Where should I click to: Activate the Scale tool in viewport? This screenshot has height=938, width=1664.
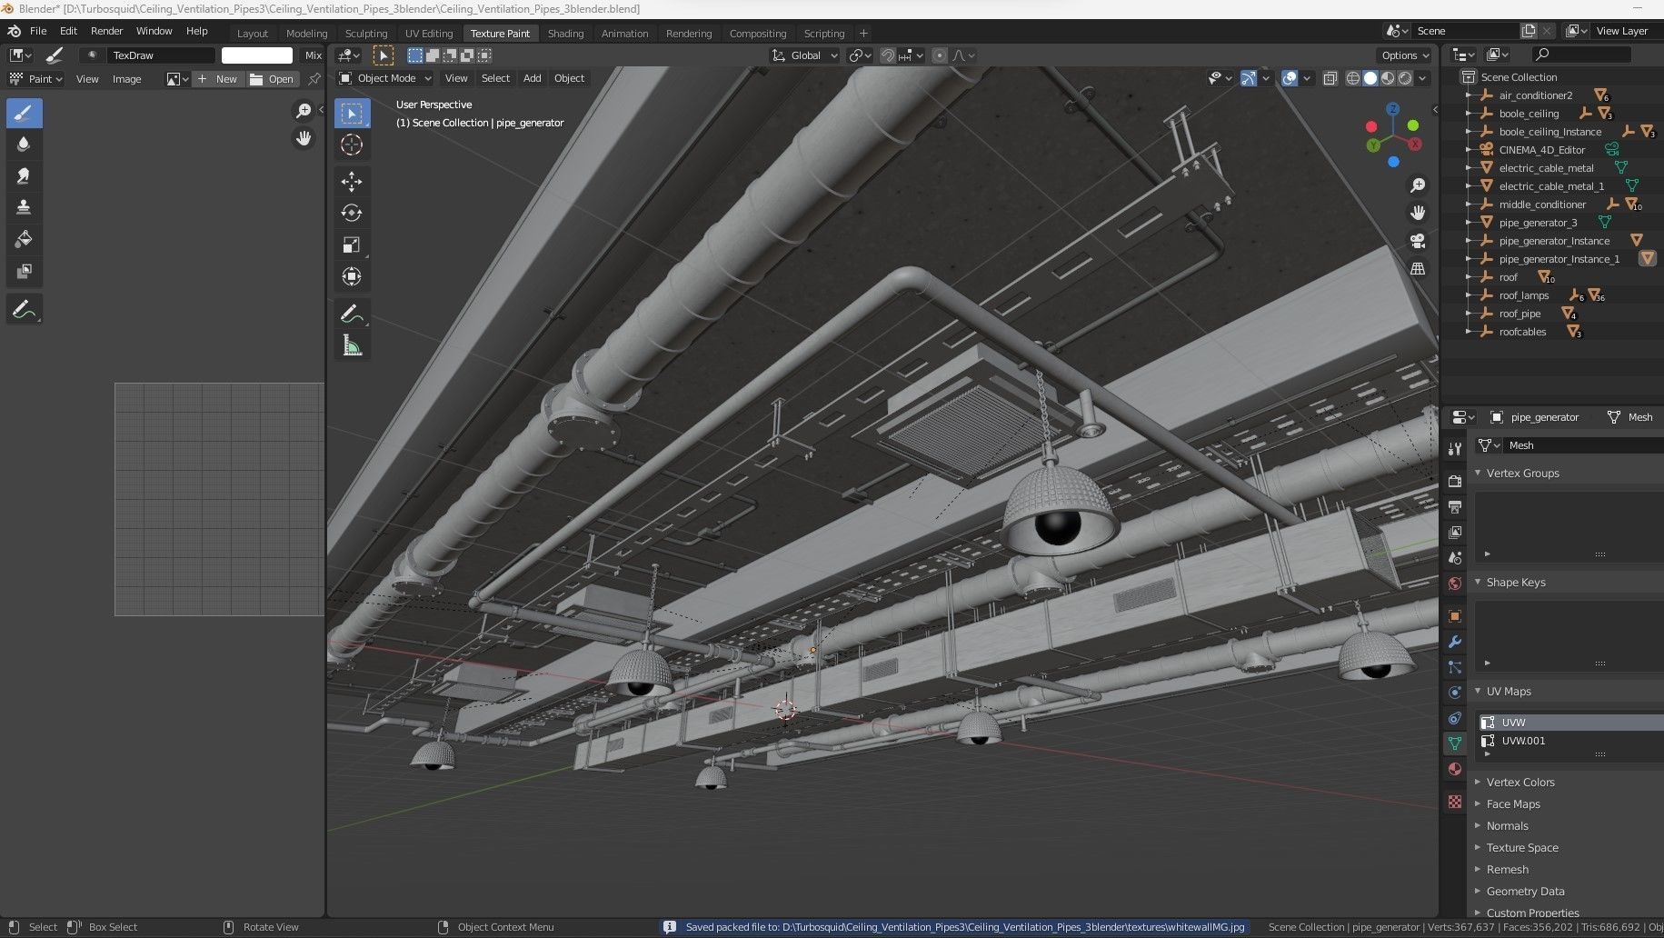point(352,245)
